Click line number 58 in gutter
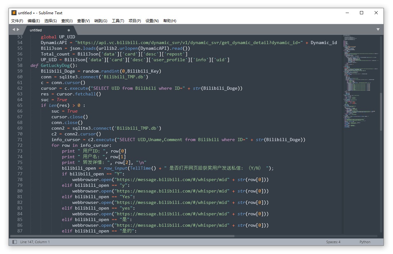Image resolution: width=393 pixels, height=254 pixels. 20,65
